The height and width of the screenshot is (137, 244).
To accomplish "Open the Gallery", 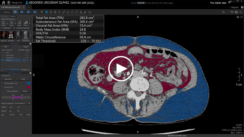I will pos(7,12).
